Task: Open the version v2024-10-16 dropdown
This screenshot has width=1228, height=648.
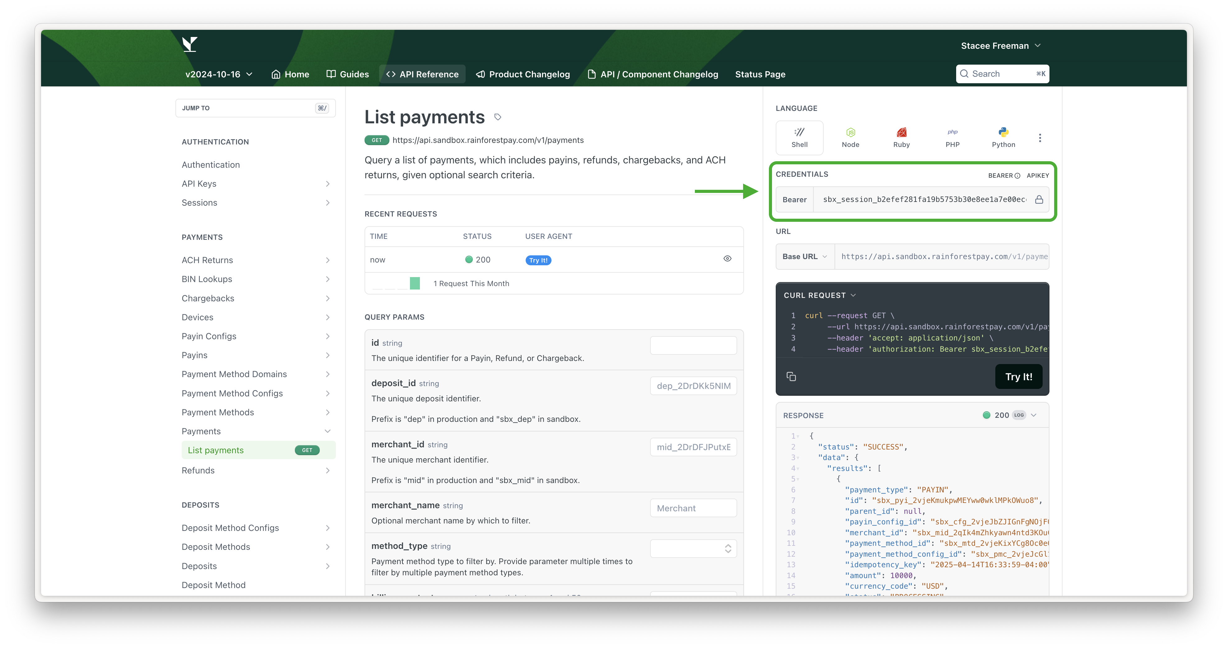Action: pos(219,74)
